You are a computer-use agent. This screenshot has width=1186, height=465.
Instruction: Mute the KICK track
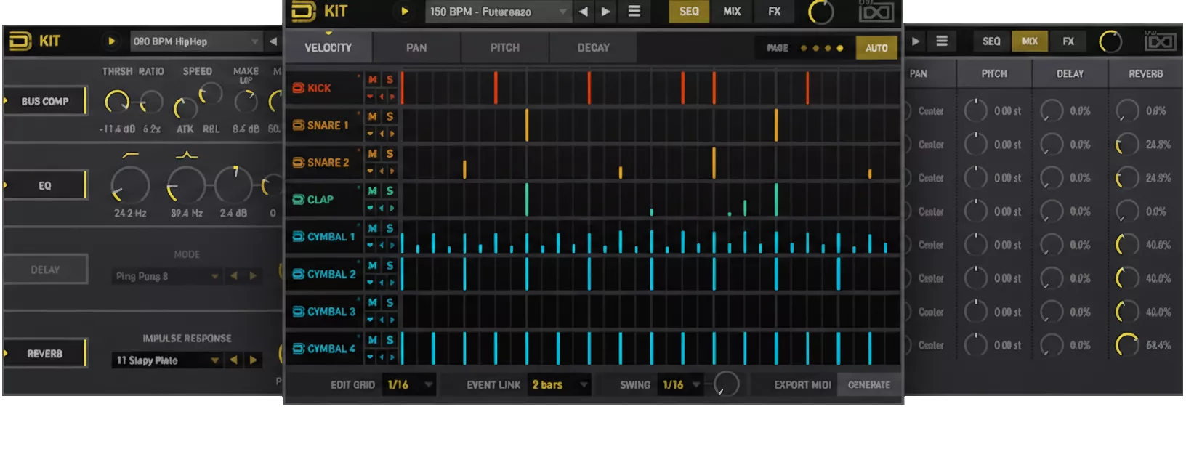373,79
